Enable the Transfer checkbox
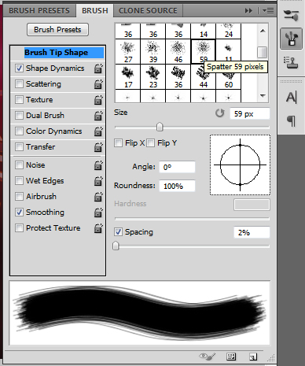This screenshot has width=305, height=366. tap(19, 147)
